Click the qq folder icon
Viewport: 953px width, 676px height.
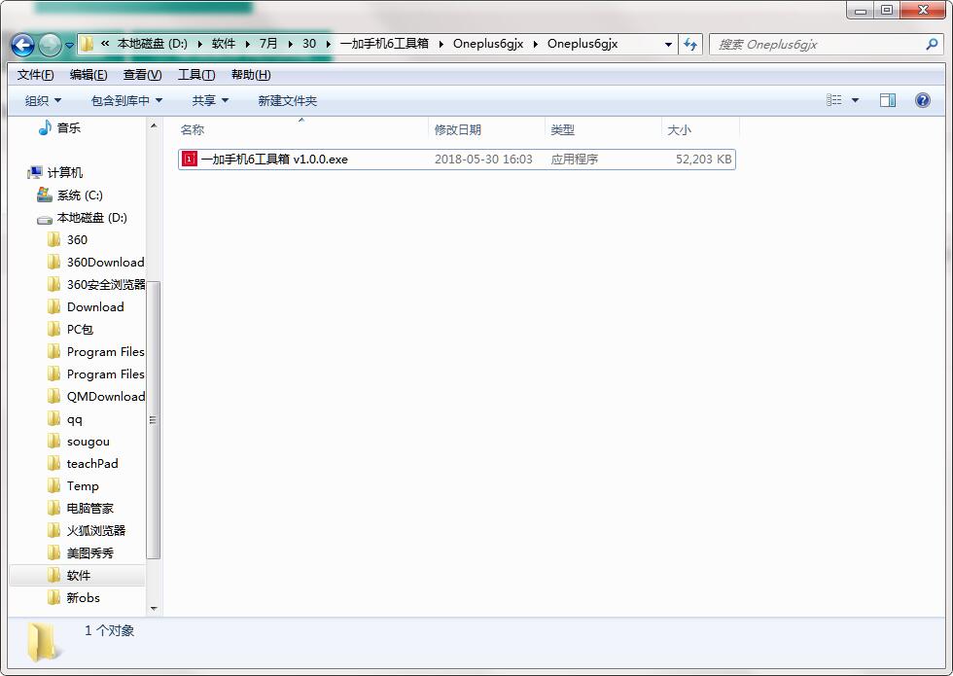[x=54, y=419]
